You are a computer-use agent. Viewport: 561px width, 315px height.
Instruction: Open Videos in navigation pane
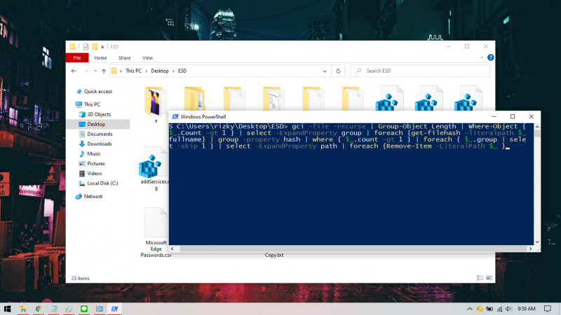(90, 173)
